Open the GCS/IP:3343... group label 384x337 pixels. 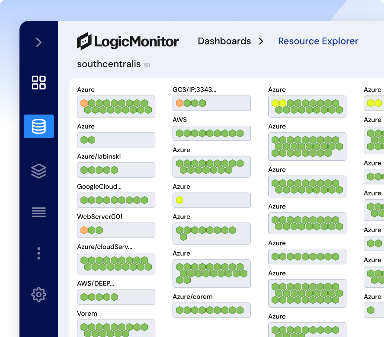[195, 90]
